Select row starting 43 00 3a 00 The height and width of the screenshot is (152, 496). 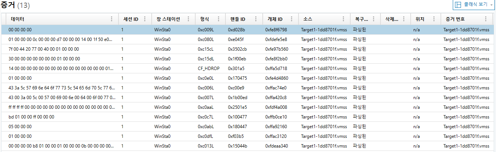coord(248,97)
